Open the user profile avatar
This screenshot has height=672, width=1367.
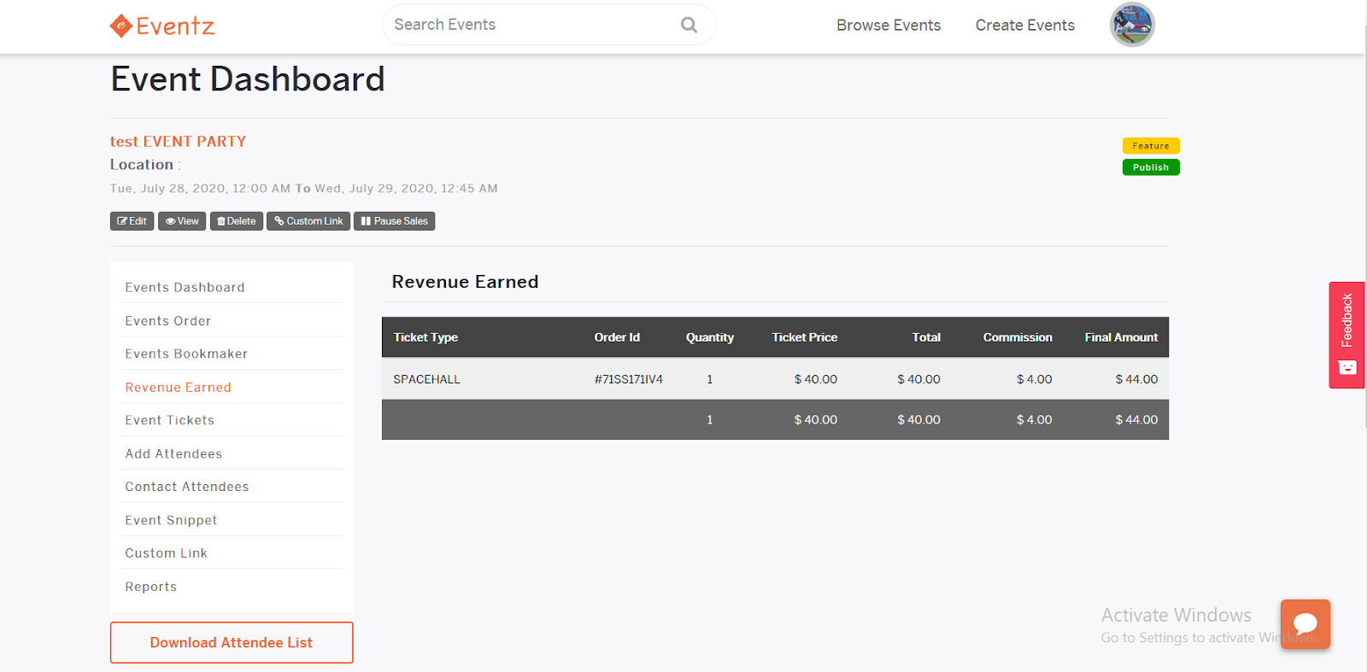point(1132,24)
